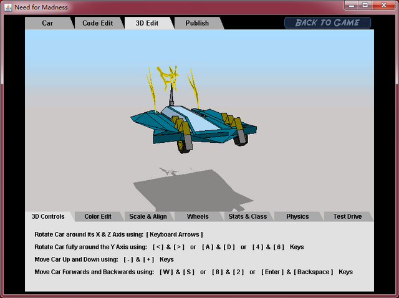Switch to the Car tab
Image resolution: width=399 pixels, height=298 pixels.
pyautogui.click(x=47, y=23)
